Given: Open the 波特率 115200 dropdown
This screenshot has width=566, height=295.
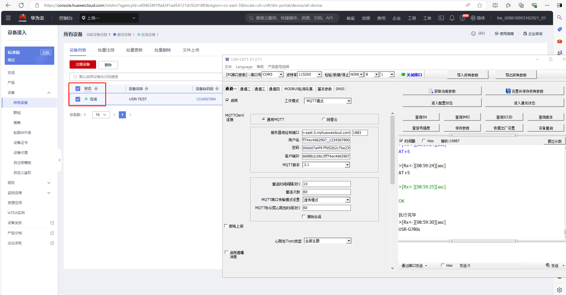Looking at the screenshot, I should coord(319,74).
